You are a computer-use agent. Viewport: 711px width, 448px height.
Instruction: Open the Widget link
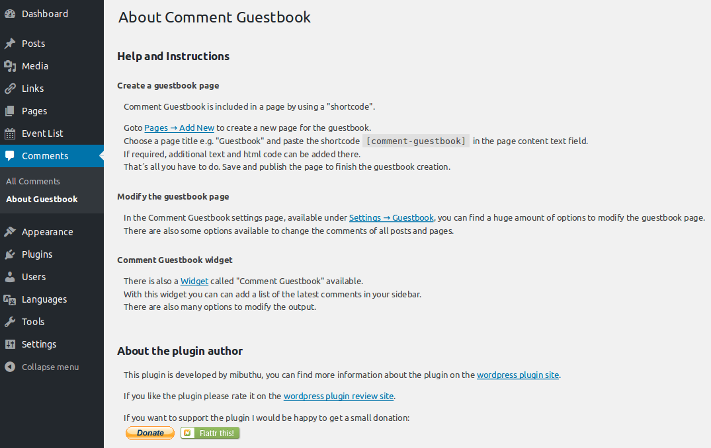click(194, 281)
